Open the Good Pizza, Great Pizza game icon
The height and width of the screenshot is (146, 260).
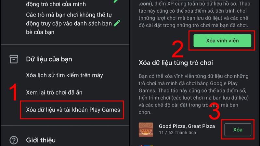coord(146,129)
